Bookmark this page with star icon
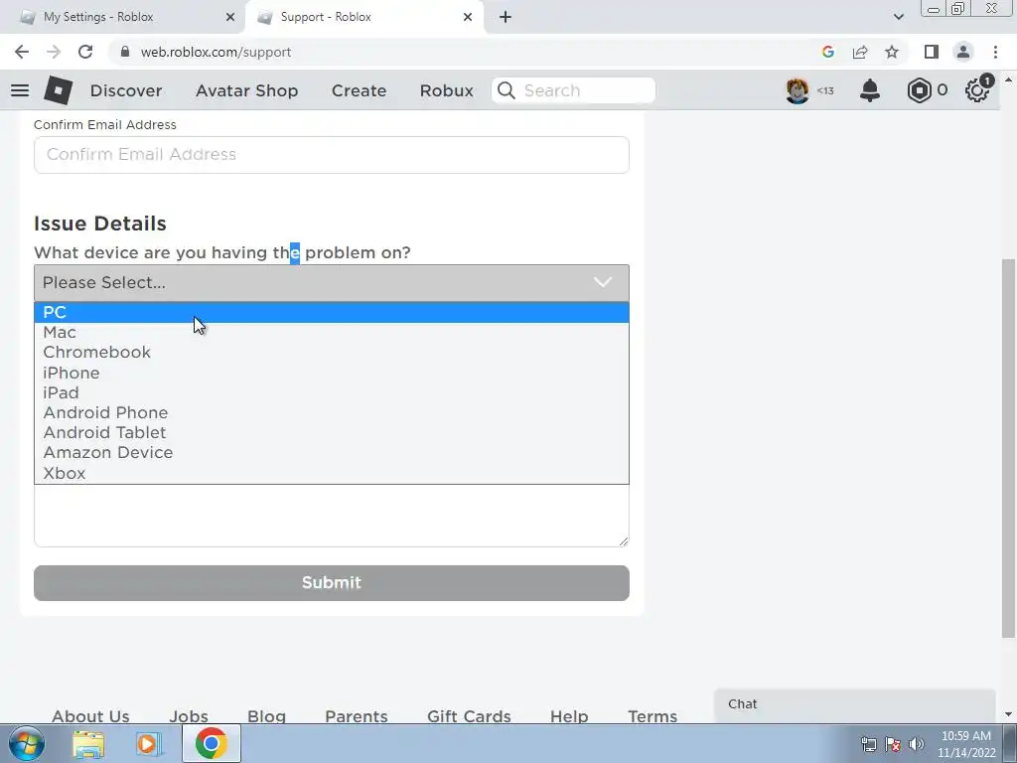1017x763 pixels. pyautogui.click(x=892, y=52)
